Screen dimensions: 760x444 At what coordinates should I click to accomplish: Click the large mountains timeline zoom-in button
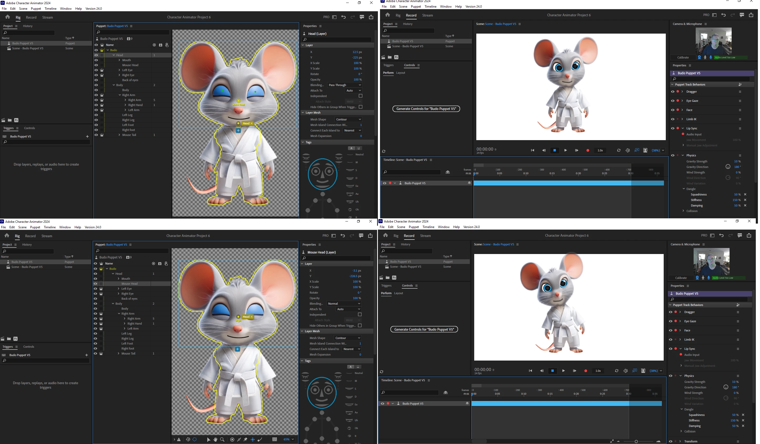[x=658, y=441]
